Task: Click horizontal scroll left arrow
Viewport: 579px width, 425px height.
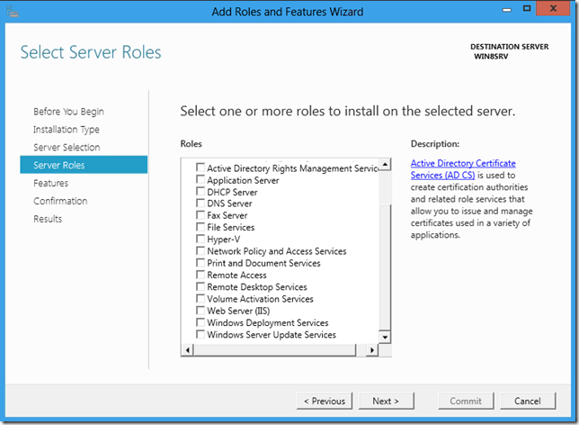Action: pos(188,350)
